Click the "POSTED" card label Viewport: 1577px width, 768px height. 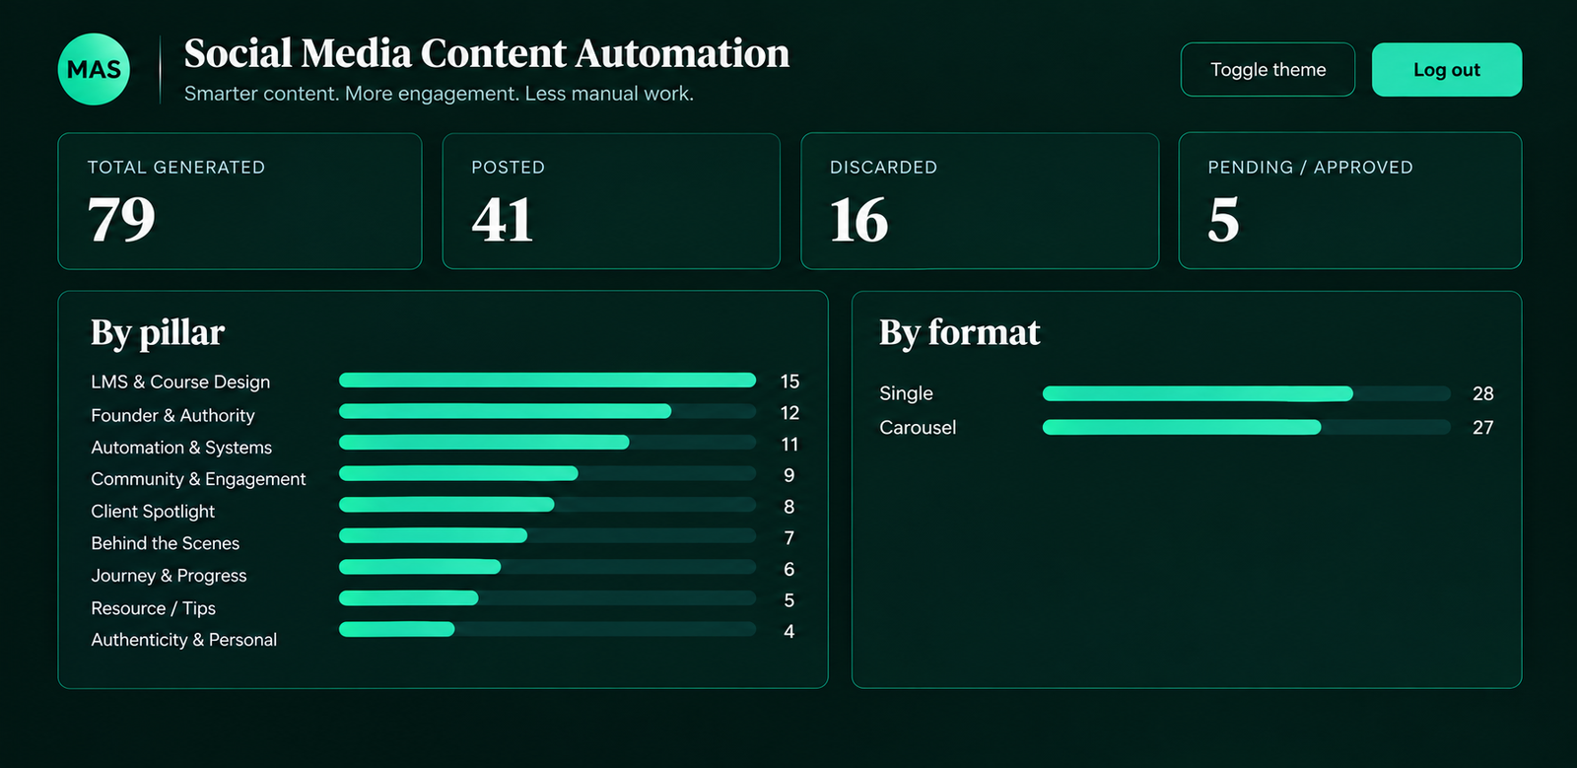pyautogui.click(x=508, y=168)
